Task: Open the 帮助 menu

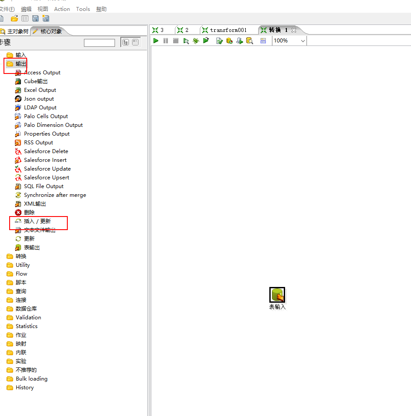Action: [x=101, y=9]
